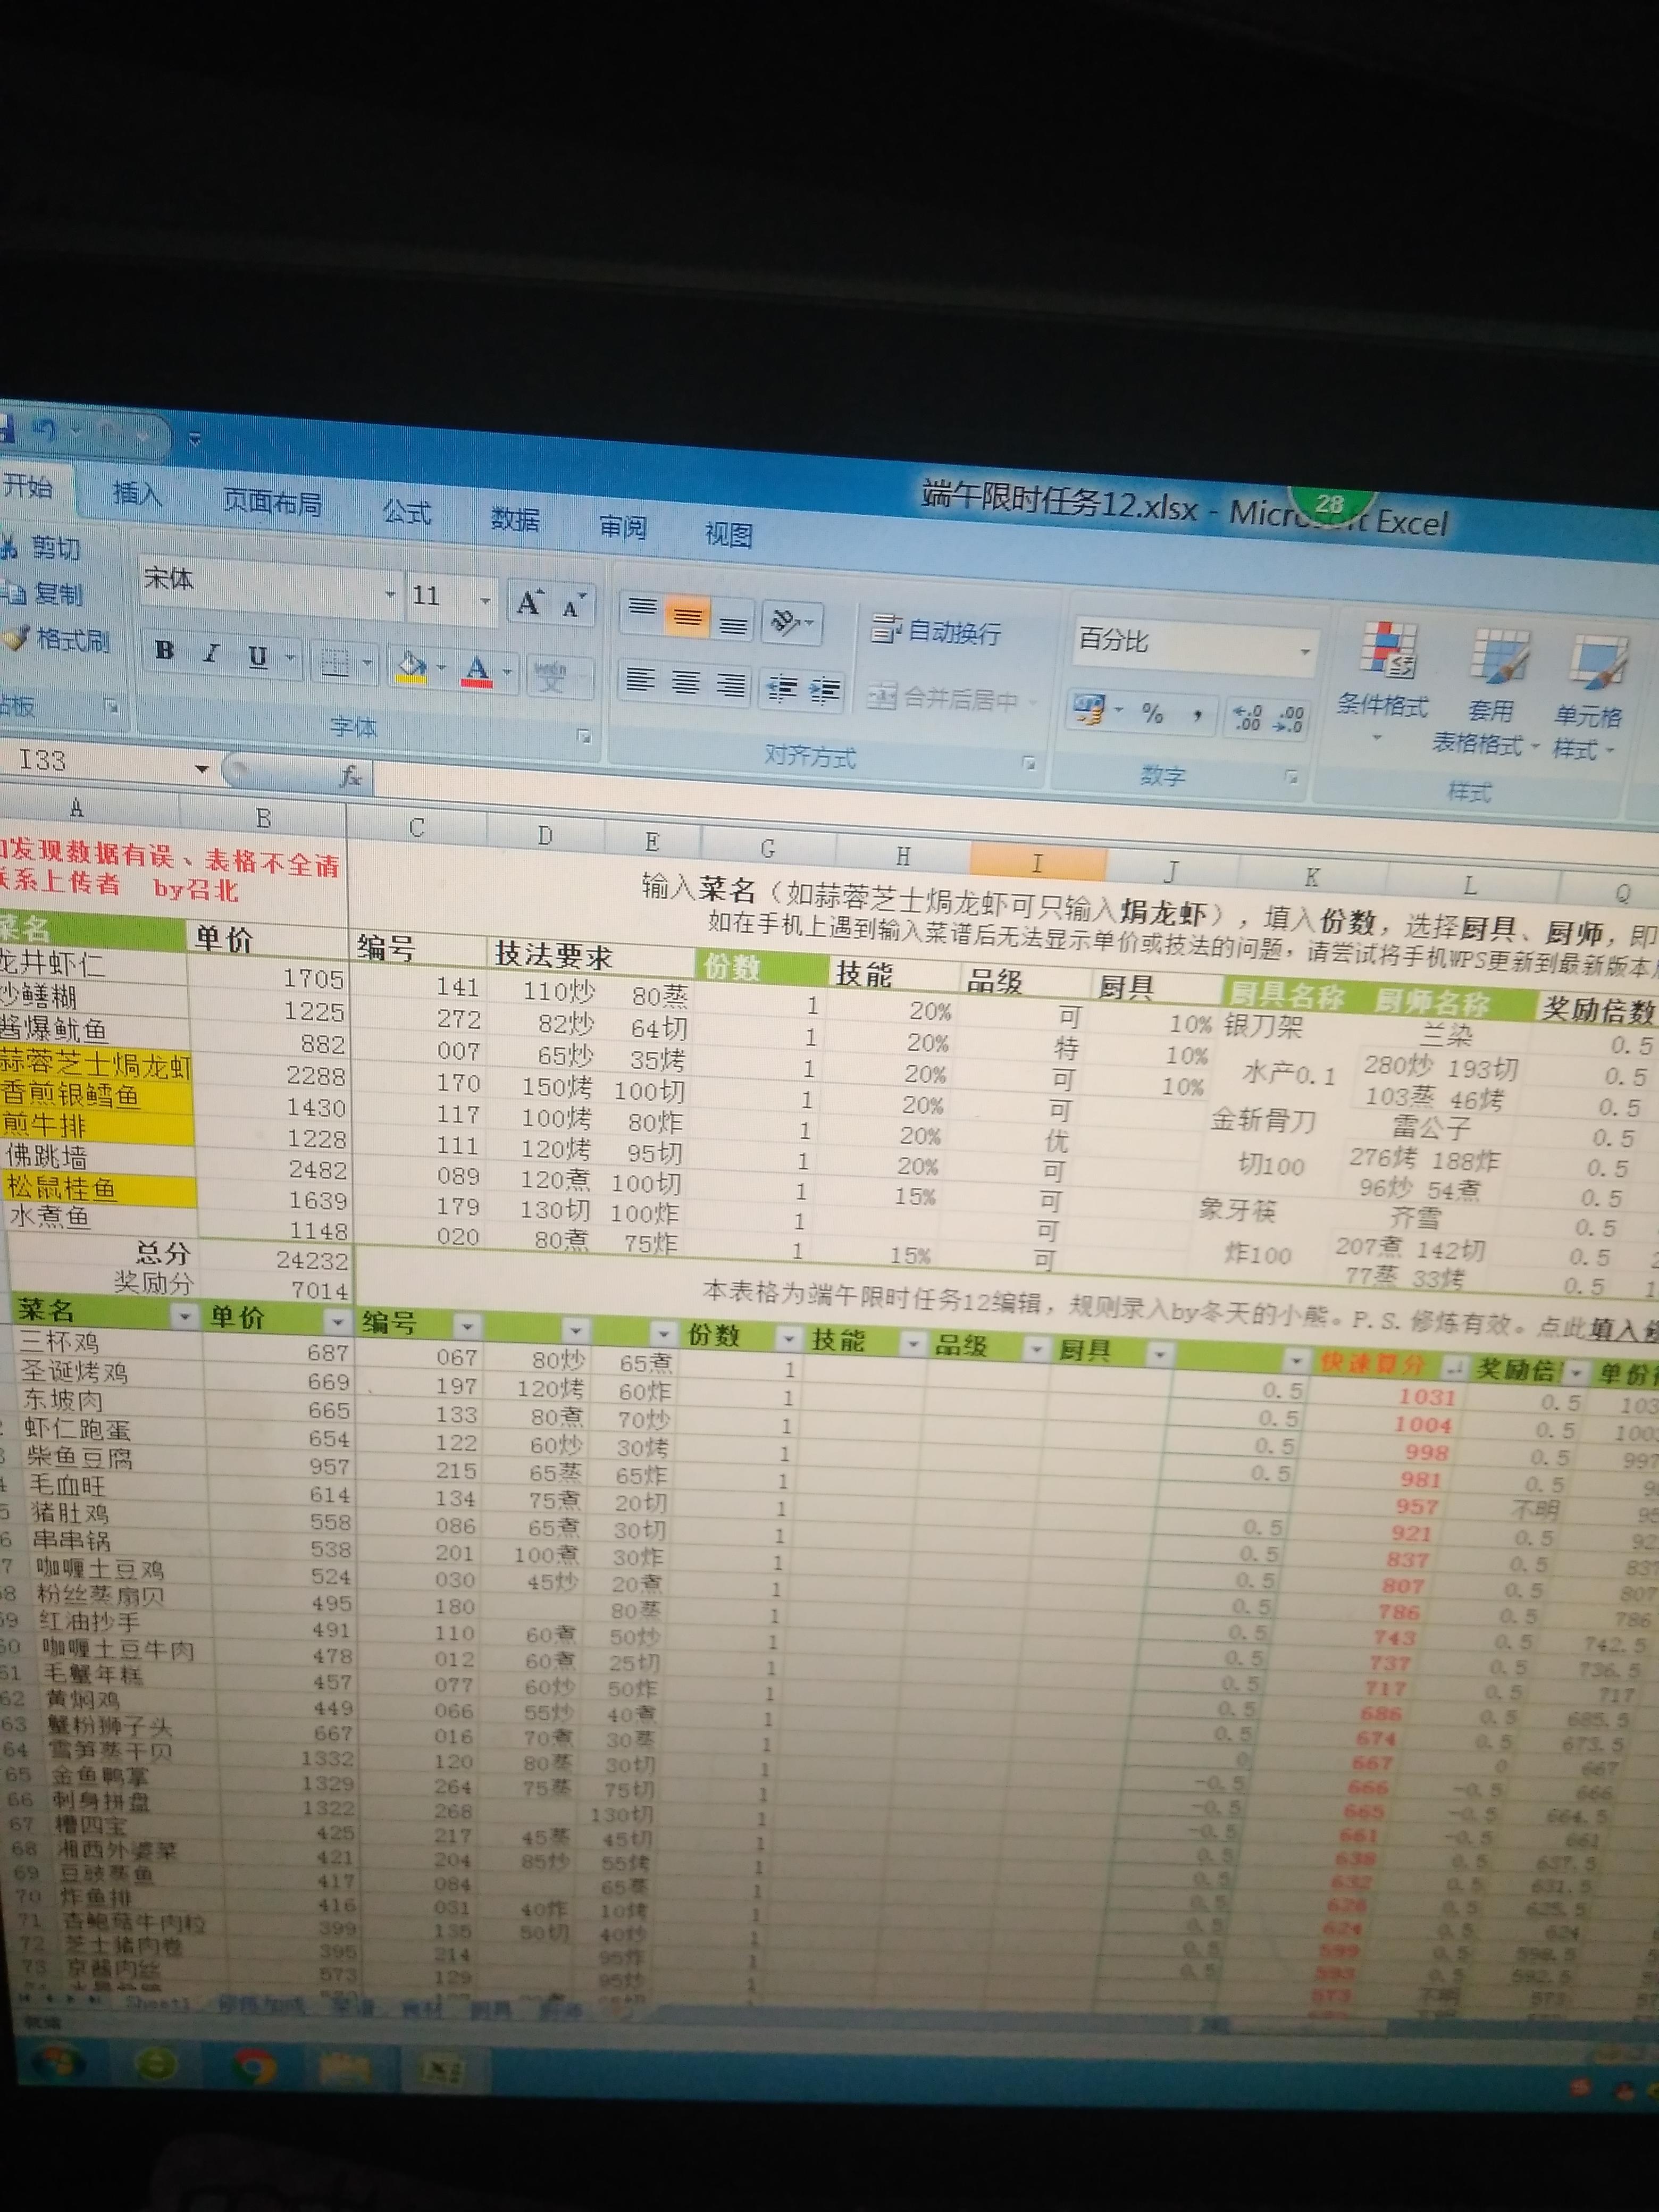Click accounting number format icon
The height and width of the screenshot is (2212, 1659).
pyautogui.click(x=1089, y=709)
